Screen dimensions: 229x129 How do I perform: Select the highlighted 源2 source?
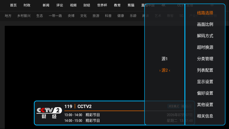point(165,70)
